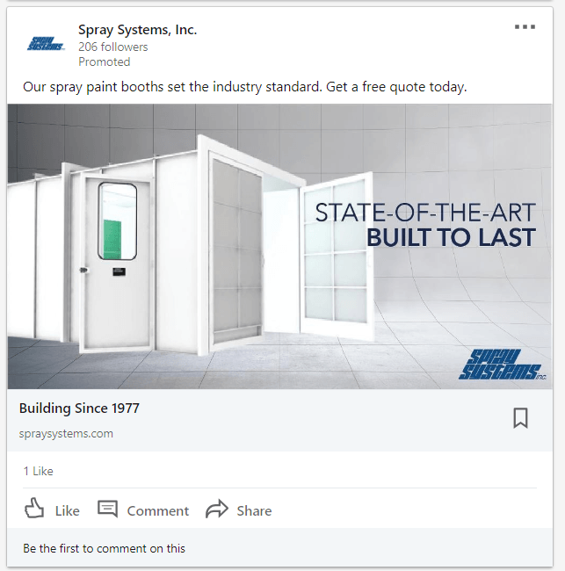Click the Spray Systems logo avatar
Screen dimensions: 565x571
46,43
